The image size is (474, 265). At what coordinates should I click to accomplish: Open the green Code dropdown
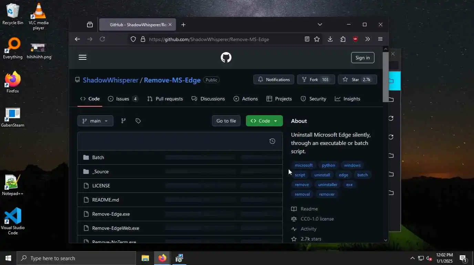pyautogui.click(x=264, y=121)
